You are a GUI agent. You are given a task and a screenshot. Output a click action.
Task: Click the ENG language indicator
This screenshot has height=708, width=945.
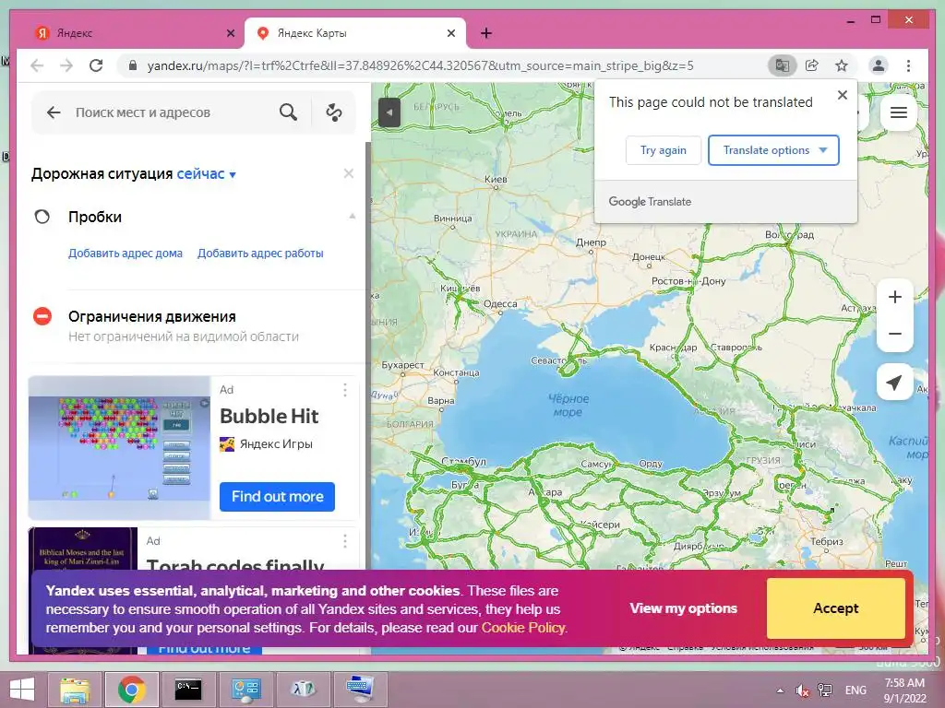tap(855, 690)
